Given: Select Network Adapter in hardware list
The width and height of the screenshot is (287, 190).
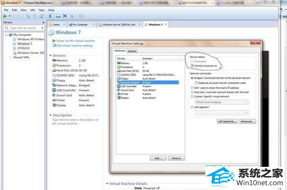Looking at the screenshot, I should click(x=148, y=82).
